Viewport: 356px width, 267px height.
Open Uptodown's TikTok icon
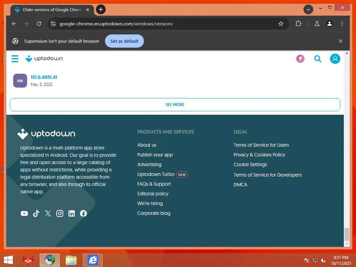pyautogui.click(x=36, y=213)
